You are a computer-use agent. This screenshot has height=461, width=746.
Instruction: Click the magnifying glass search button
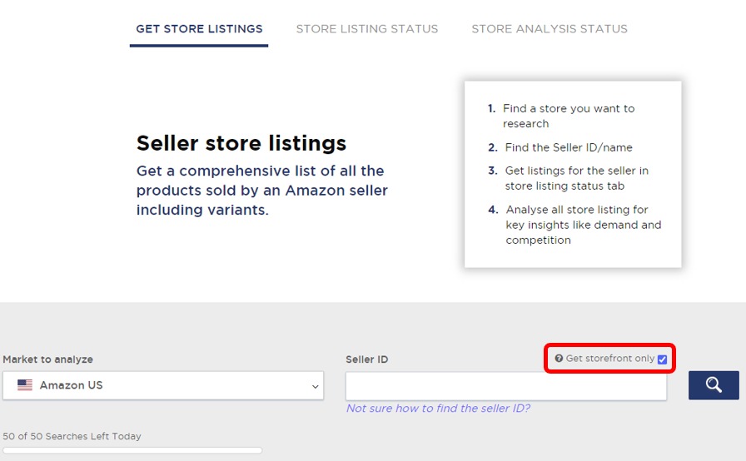714,385
